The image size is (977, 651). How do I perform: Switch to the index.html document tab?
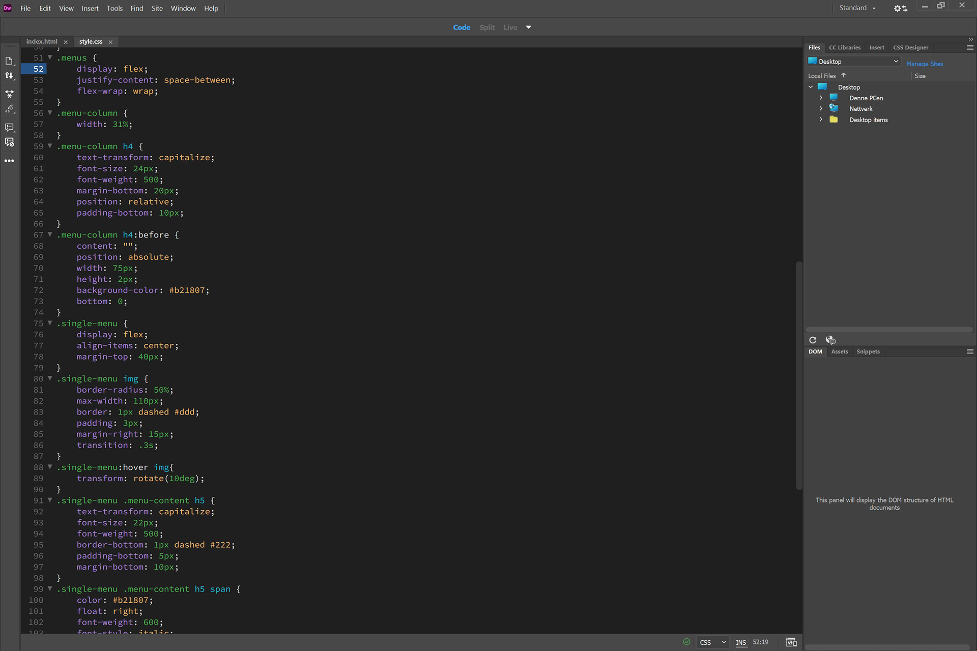[x=42, y=42]
